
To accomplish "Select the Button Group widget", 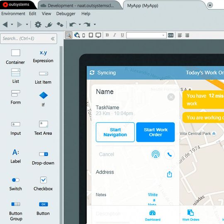I will click(16, 211).
